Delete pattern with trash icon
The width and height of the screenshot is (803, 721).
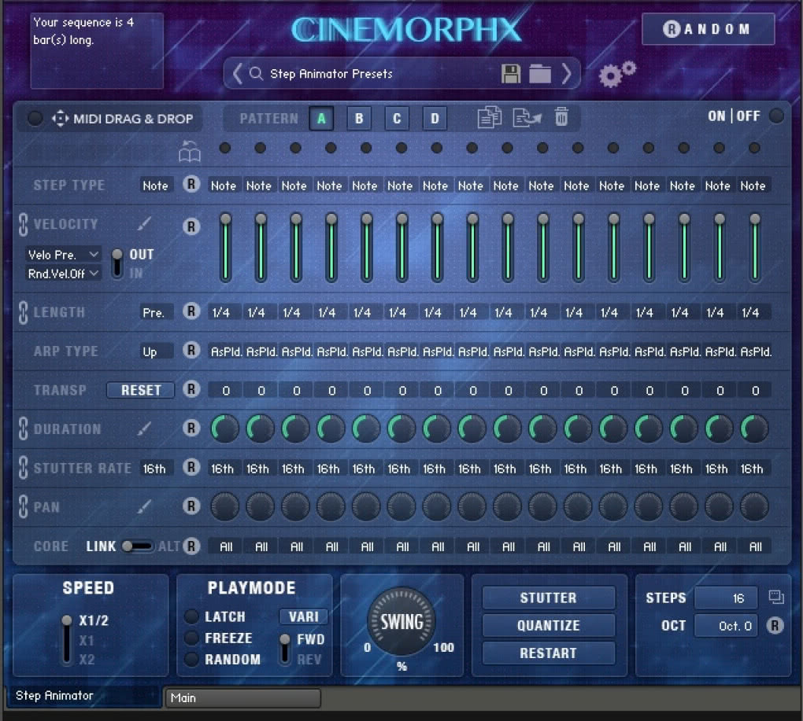(x=561, y=117)
